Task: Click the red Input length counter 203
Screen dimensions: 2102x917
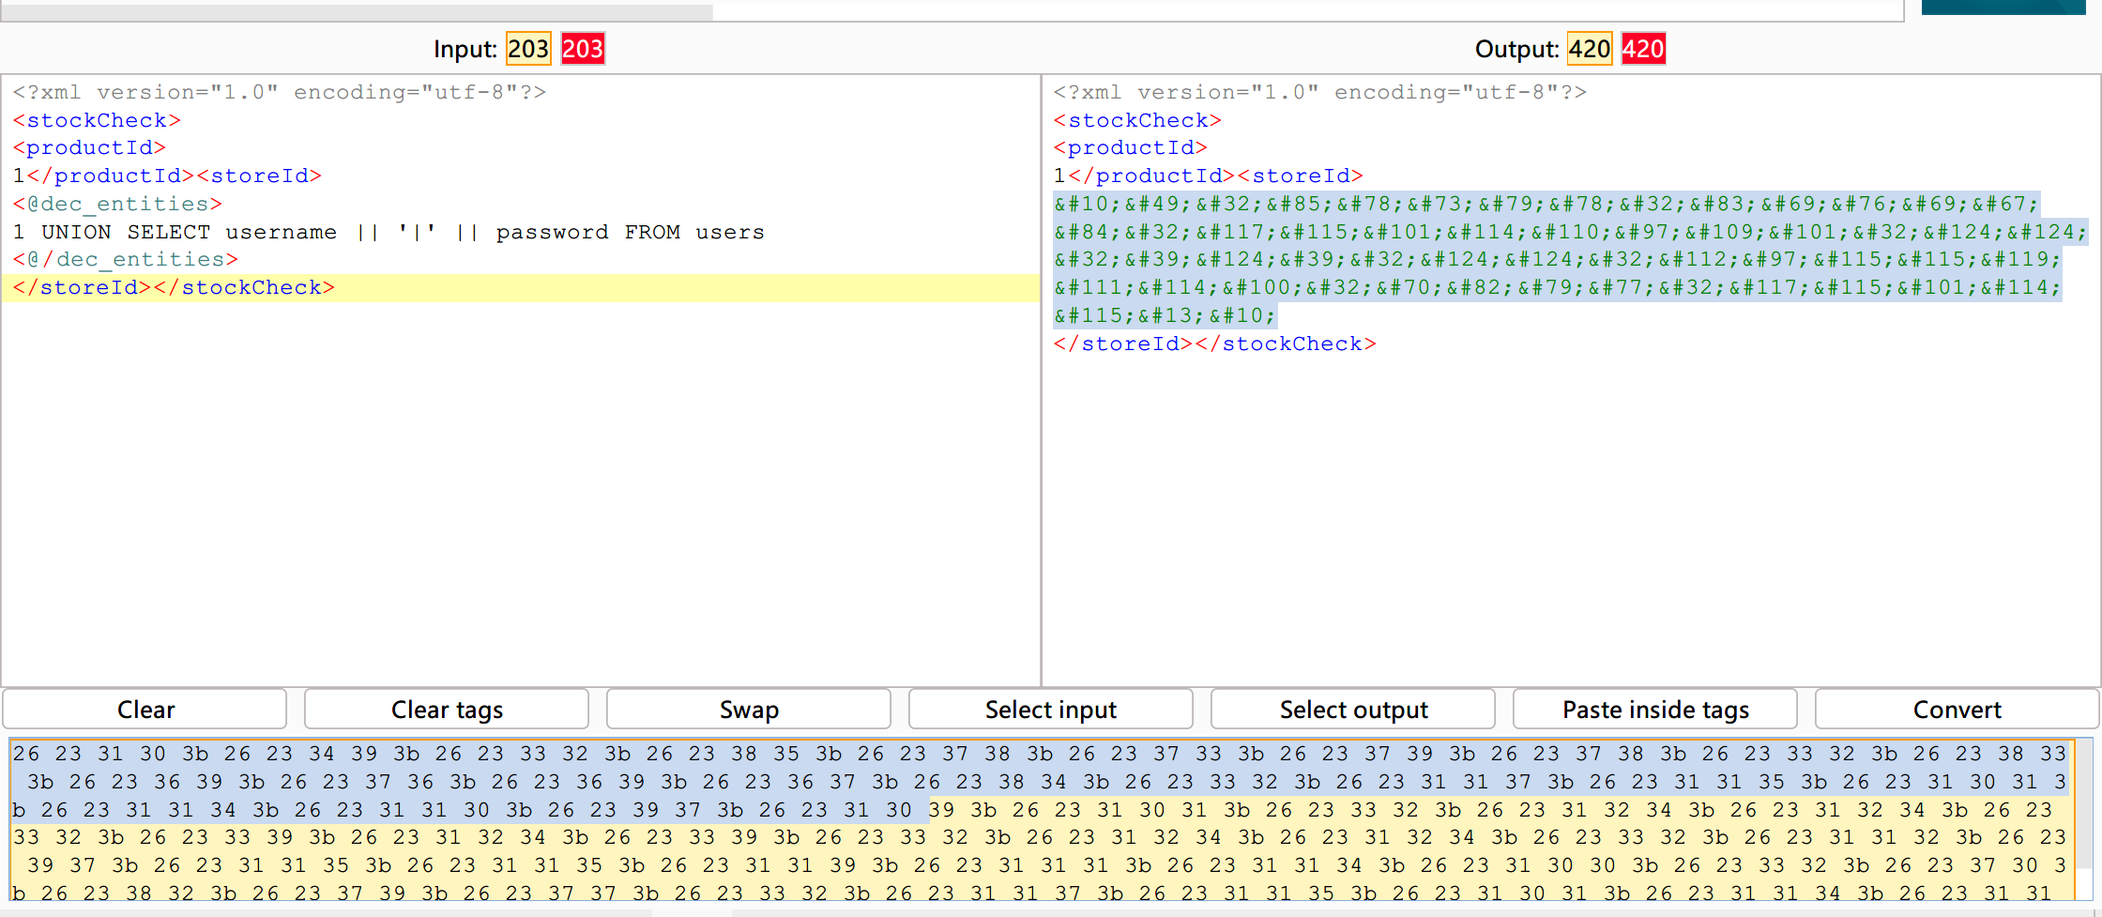Action: (x=583, y=49)
